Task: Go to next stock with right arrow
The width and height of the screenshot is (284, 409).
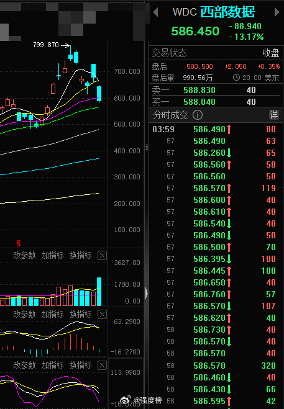Action: coord(277,12)
